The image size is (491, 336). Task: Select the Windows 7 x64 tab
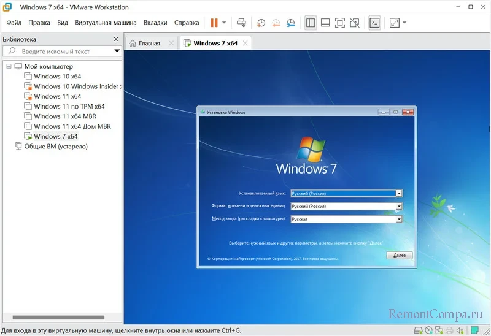[215, 43]
